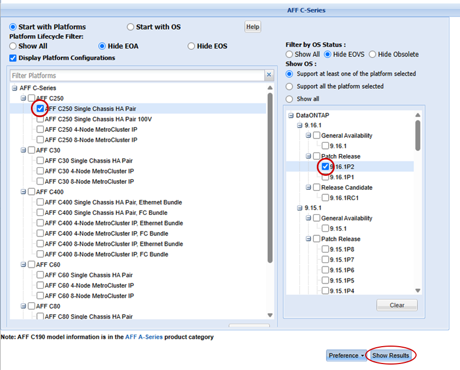Click the Clear button for OS selection
The image size is (460, 370).
tap(397, 305)
